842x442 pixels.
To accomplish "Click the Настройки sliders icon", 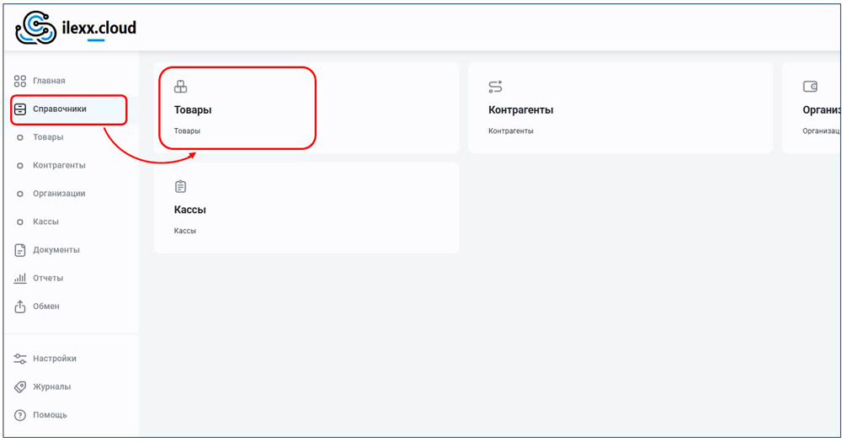I will pos(20,359).
